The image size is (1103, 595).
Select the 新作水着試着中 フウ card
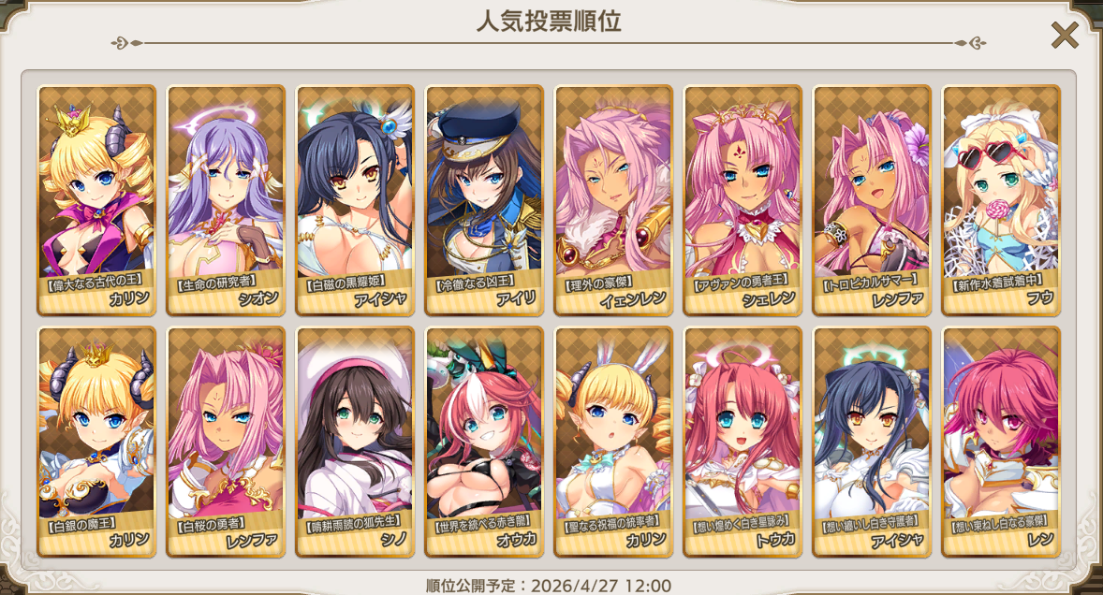(1002, 200)
